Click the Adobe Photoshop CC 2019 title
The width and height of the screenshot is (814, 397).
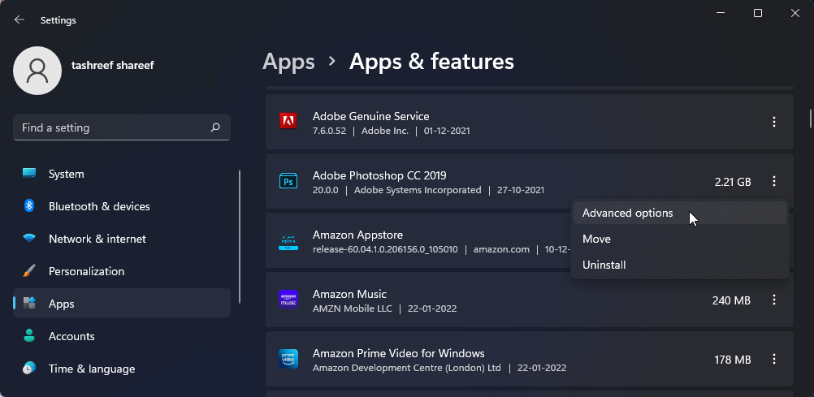[379, 175]
